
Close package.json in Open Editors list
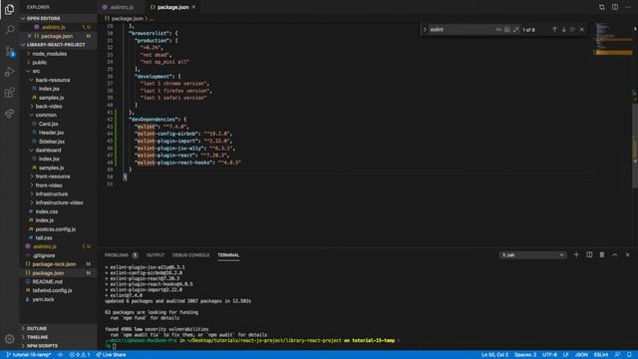29,36
